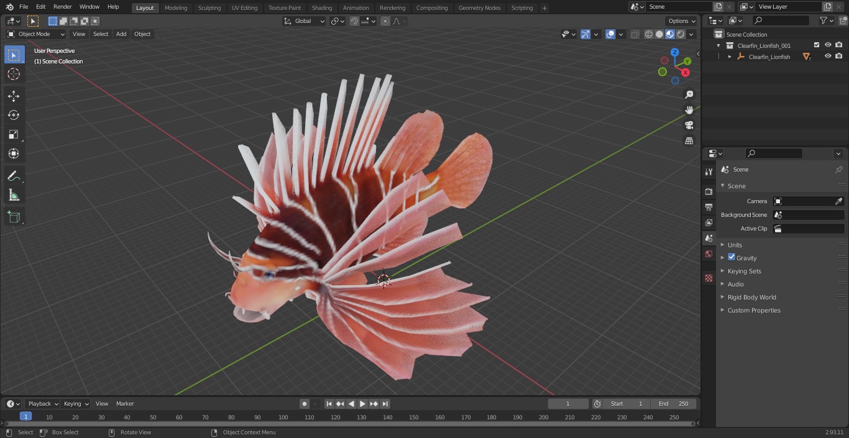This screenshot has height=438, width=849.
Task: Hide Clearfin_Lionfish object with eye icon
Action: [x=828, y=57]
